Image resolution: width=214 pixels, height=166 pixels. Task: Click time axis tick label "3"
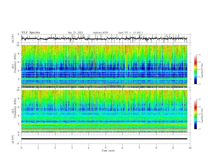(72, 148)
